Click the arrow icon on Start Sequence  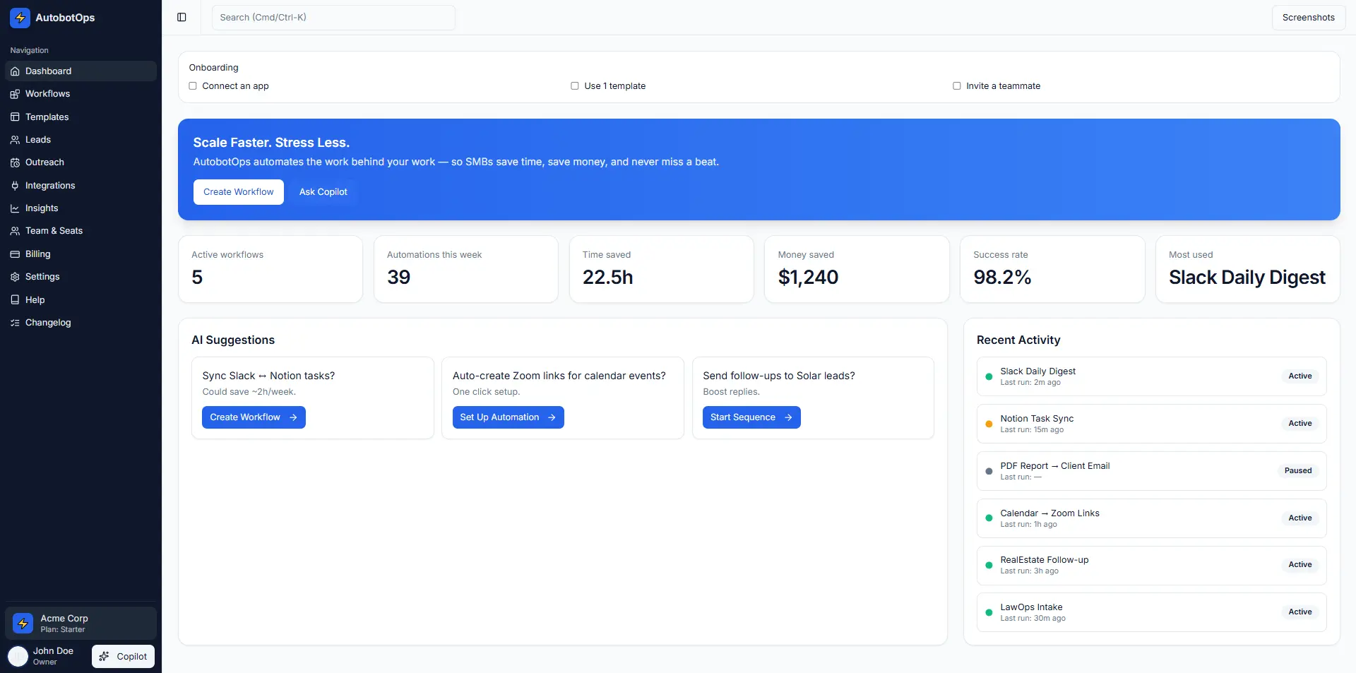(x=788, y=417)
